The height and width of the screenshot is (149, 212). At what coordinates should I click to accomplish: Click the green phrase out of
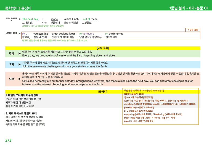click(86, 19)
